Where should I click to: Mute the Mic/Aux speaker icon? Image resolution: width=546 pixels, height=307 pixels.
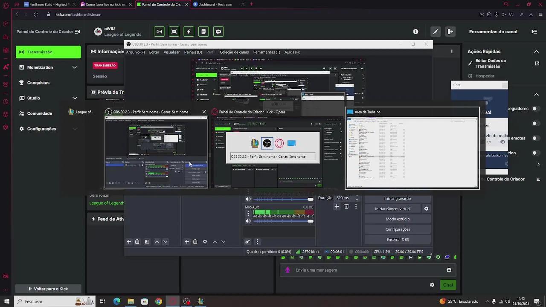(x=248, y=221)
